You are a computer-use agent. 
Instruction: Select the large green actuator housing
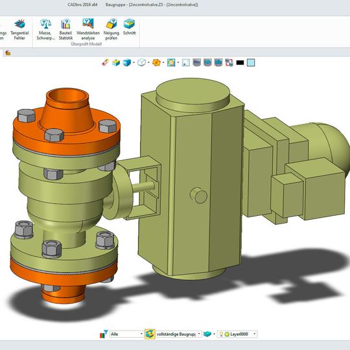pos(192,179)
